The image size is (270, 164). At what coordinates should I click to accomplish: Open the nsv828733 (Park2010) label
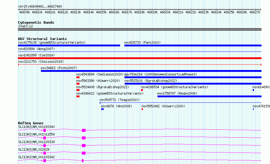pyautogui.click(x=142, y=42)
